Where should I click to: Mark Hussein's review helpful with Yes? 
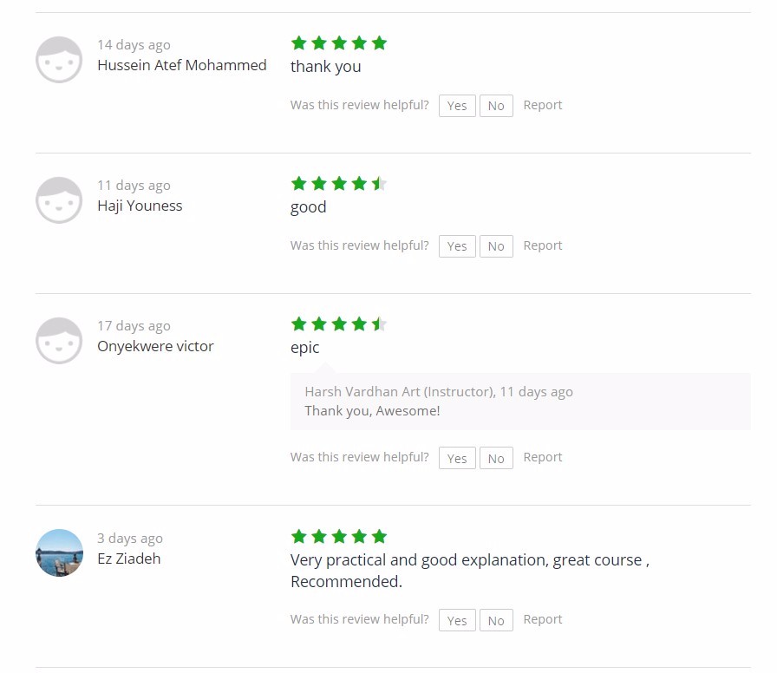[x=457, y=106]
